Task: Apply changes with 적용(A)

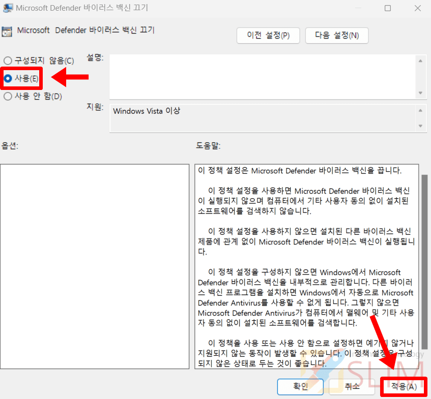Action: [x=404, y=387]
